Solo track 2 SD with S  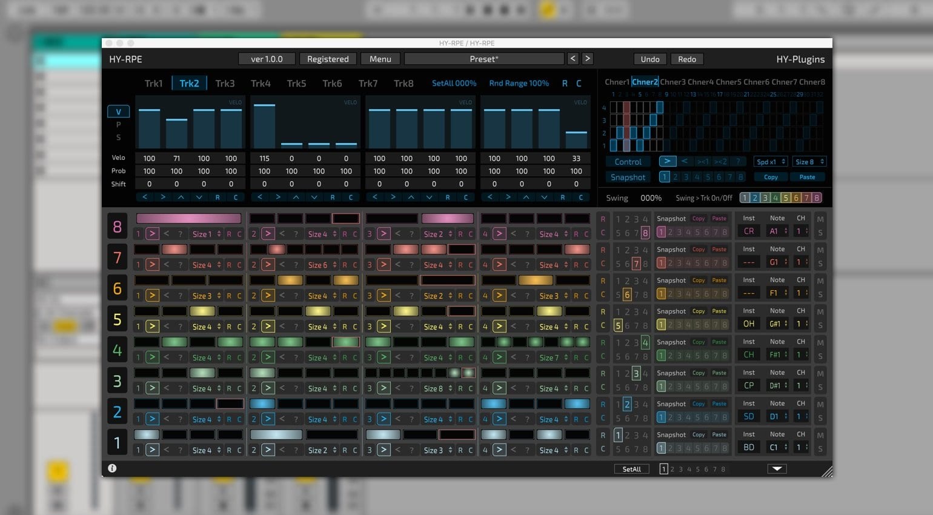[x=820, y=418]
